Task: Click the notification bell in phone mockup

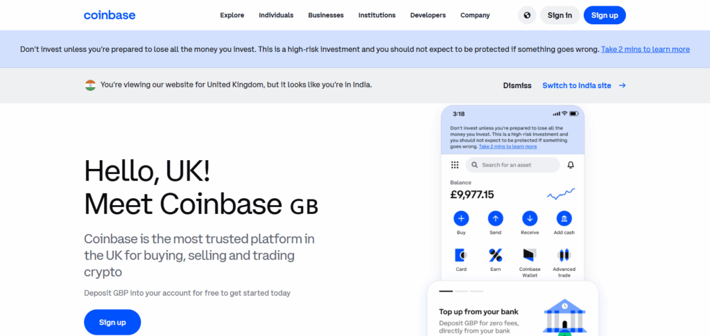Action: tap(571, 165)
